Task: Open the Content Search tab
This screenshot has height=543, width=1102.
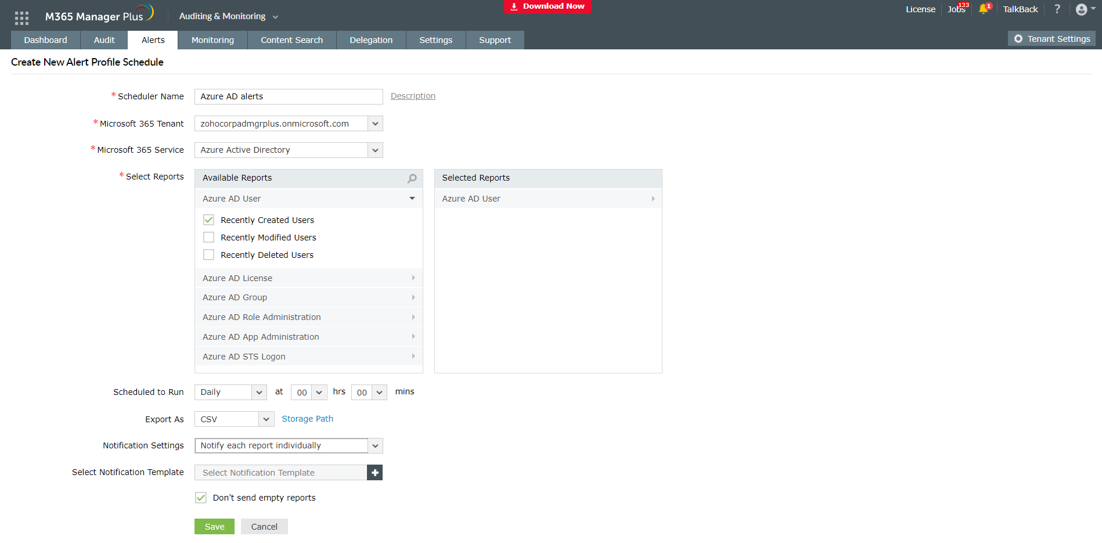Action: (x=292, y=40)
